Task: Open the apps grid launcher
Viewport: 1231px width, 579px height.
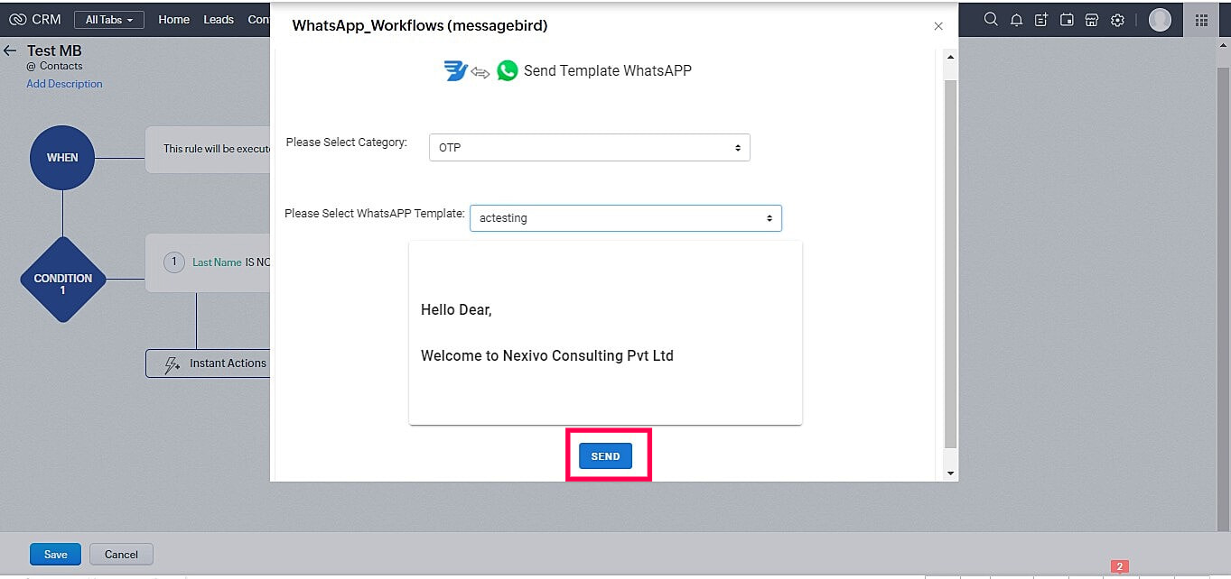Action: [1201, 20]
